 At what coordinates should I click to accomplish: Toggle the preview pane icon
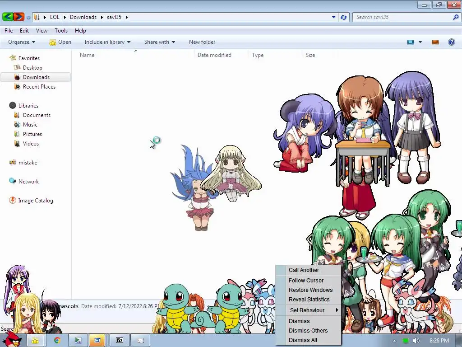click(x=435, y=42)
